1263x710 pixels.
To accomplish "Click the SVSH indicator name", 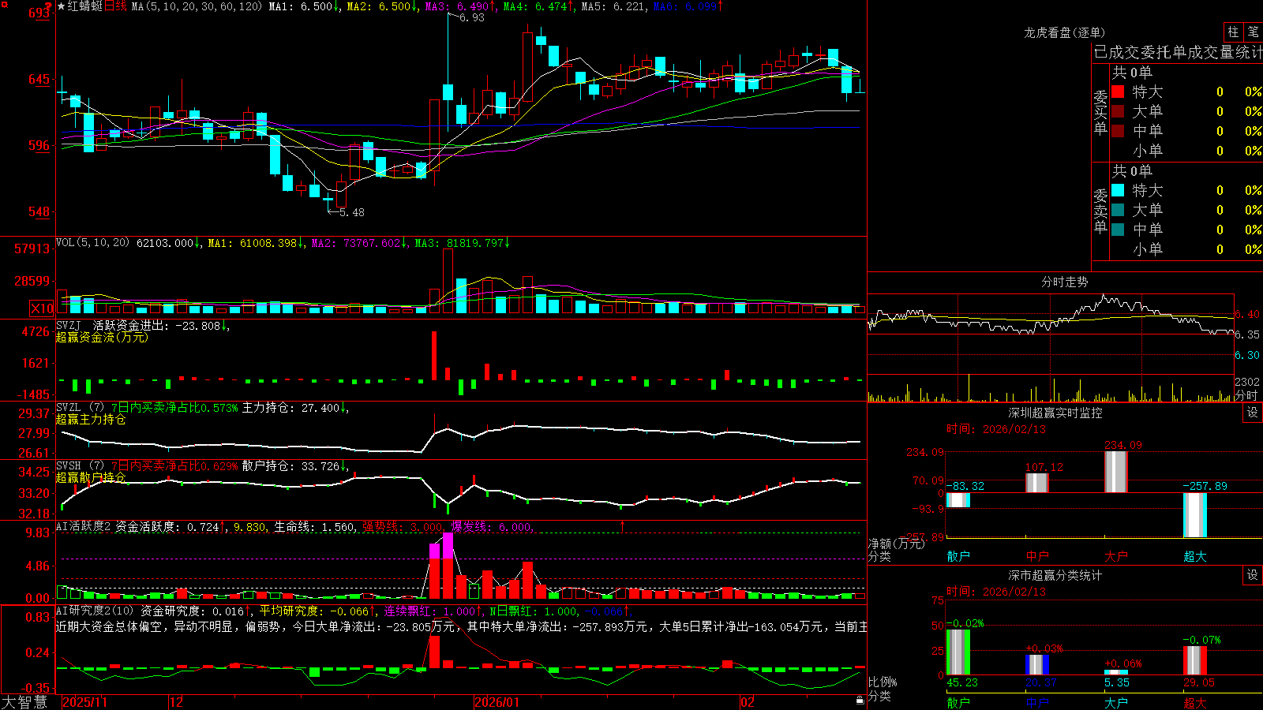I will (x=69, y=466).
